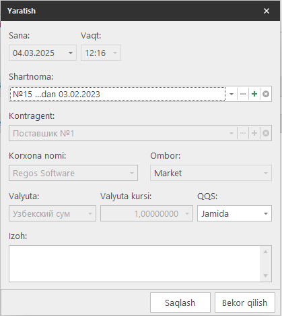Browse contracts via Shartnoma ellipsis icon

coord(243,94)
